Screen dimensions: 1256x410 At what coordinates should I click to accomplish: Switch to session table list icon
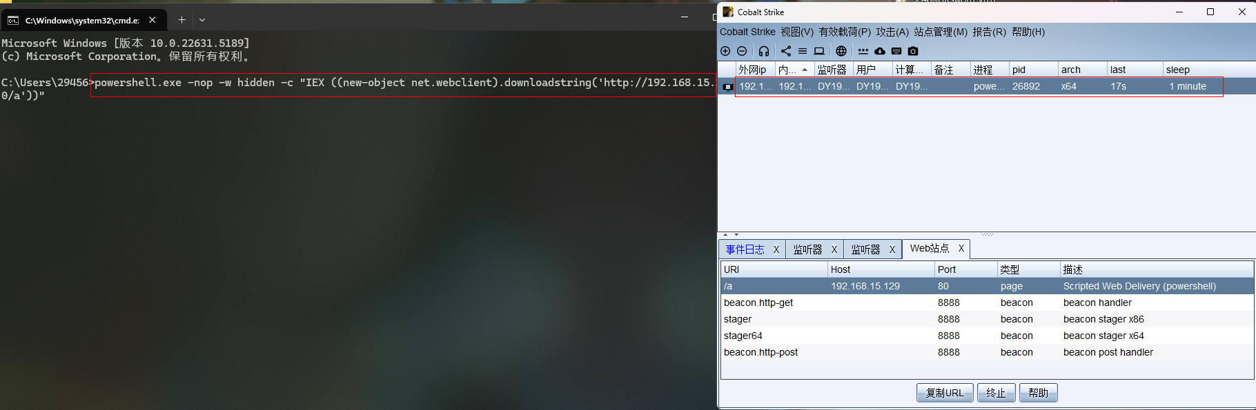[x=803, y=51]
